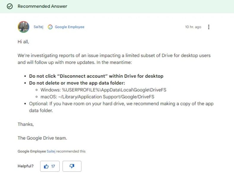Click the '10 hr. ago' timestamp

click(193, 27)
